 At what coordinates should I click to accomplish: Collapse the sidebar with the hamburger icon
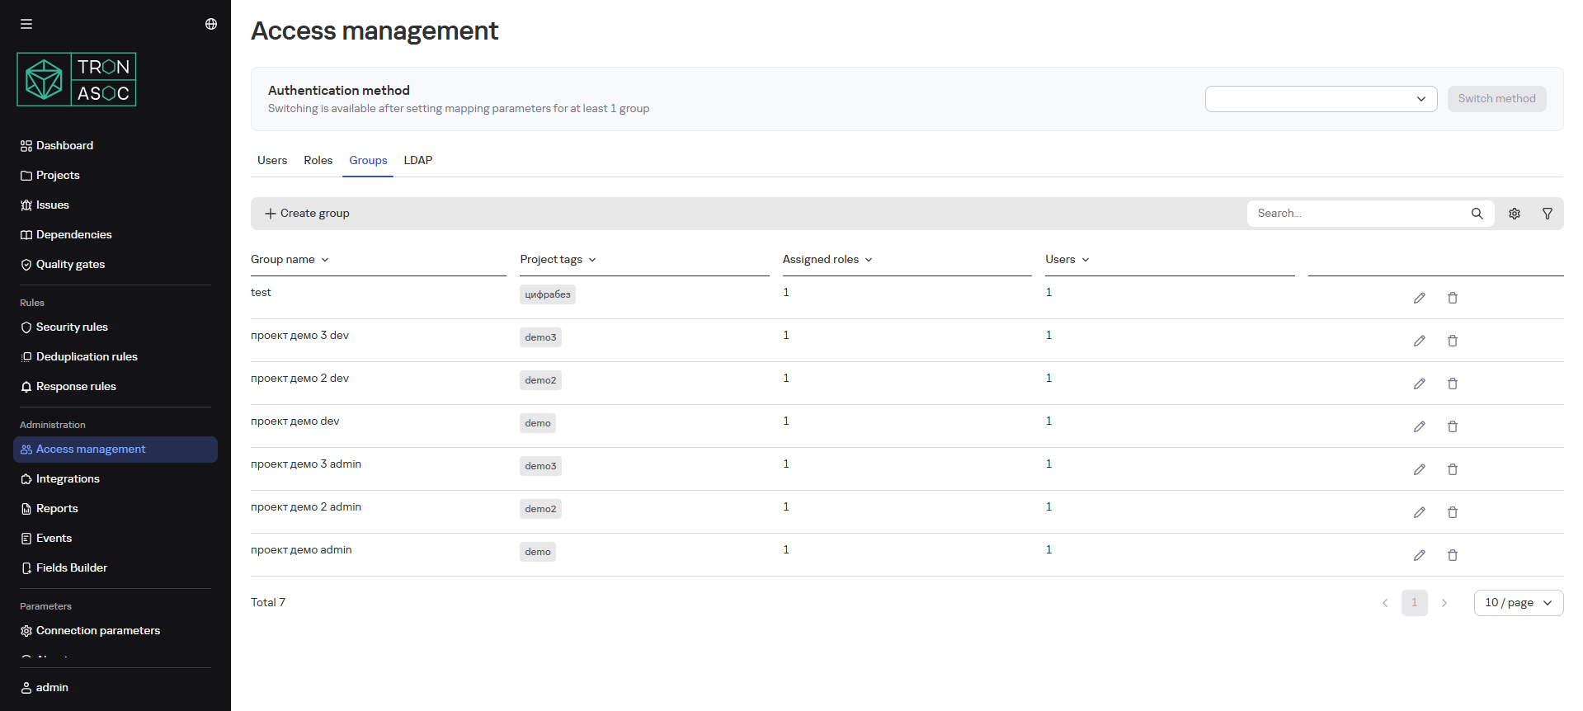(26, 24)
